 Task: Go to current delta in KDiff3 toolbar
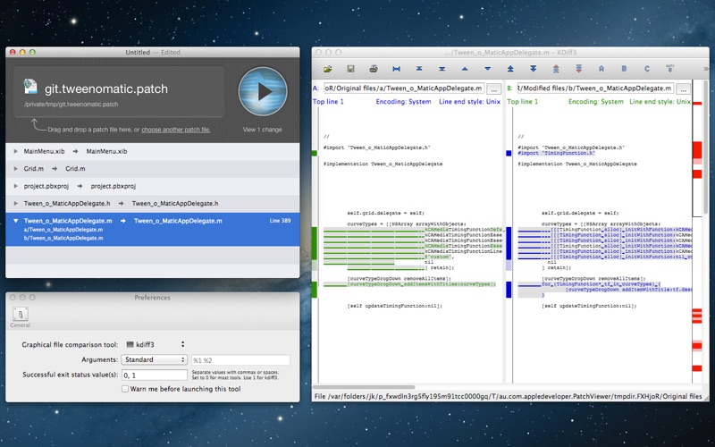pos(396,69)
